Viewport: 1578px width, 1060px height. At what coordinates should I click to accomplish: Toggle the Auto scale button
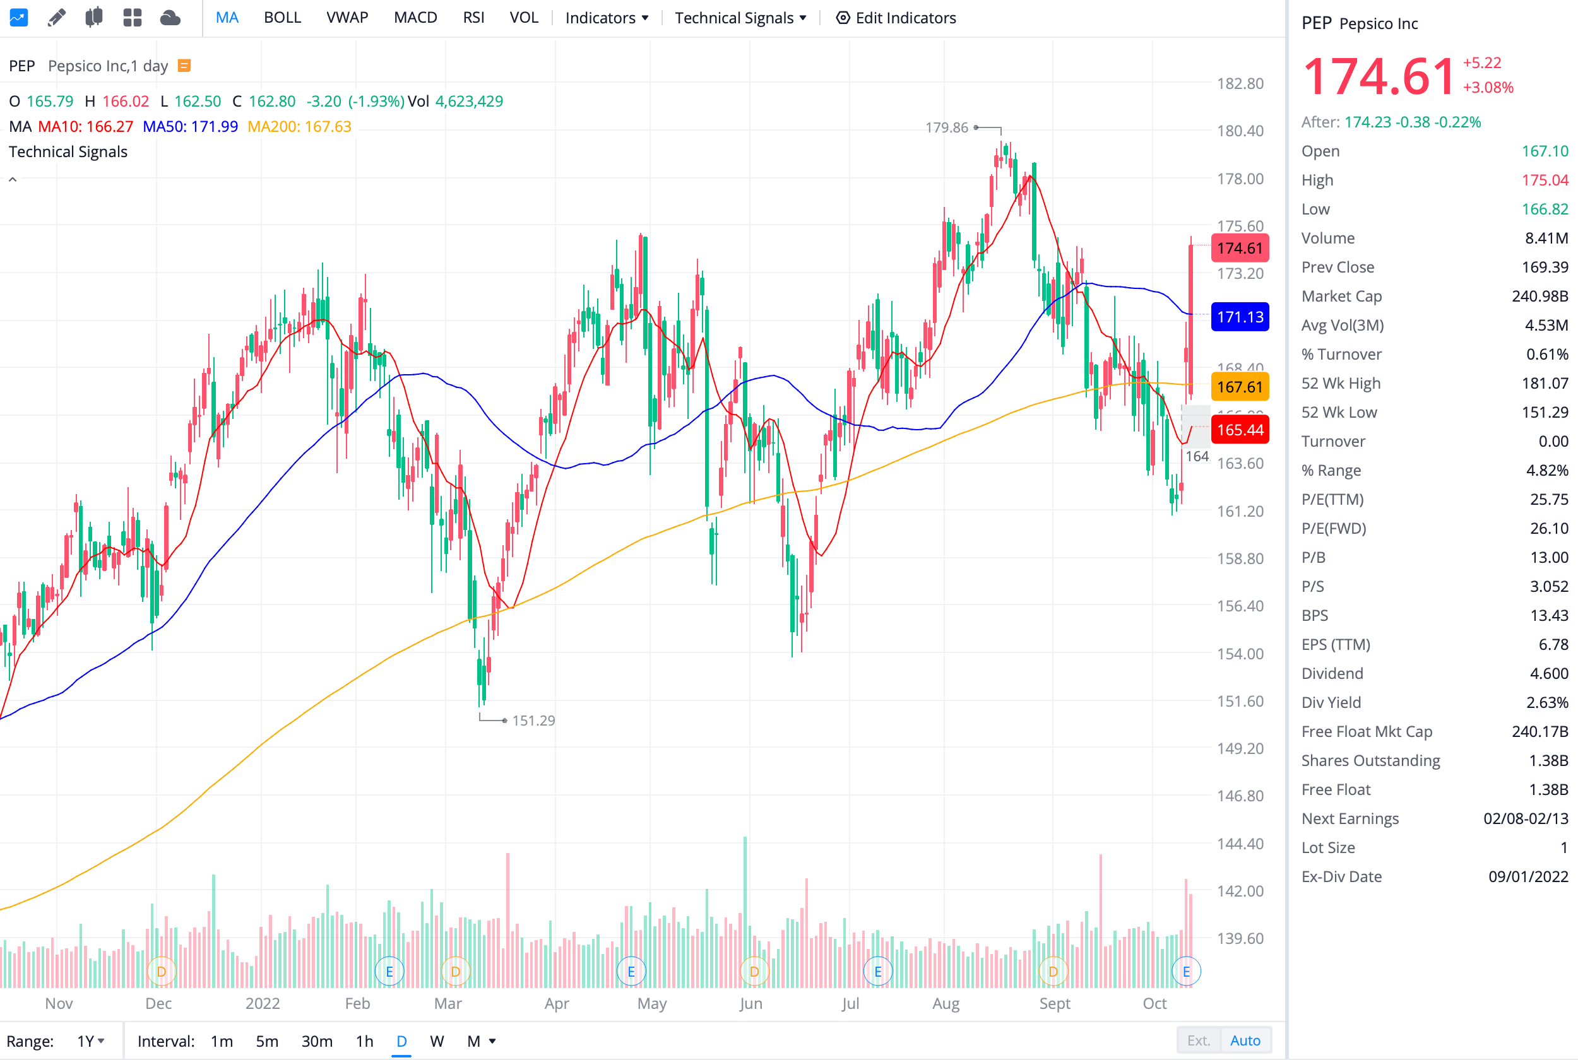[1245, 1040]
